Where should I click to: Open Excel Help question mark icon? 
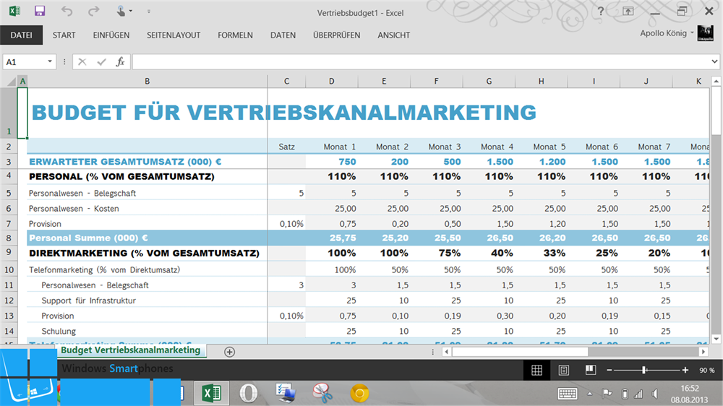(x=600, y=12)
